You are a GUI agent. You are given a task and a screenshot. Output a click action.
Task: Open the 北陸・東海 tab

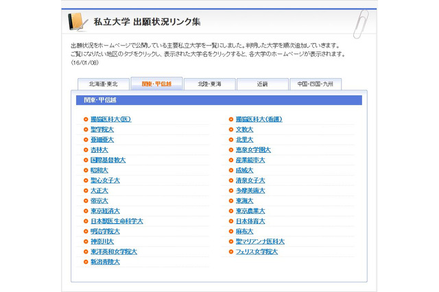[x=209, y=84]
